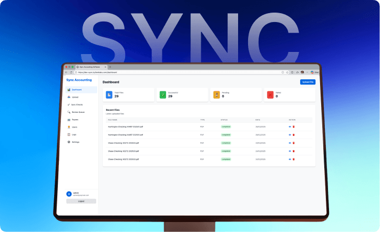Delete the first Chase Checking file
Image resolution: width=380 pixels, height=232 pixels.
(294, 143)
